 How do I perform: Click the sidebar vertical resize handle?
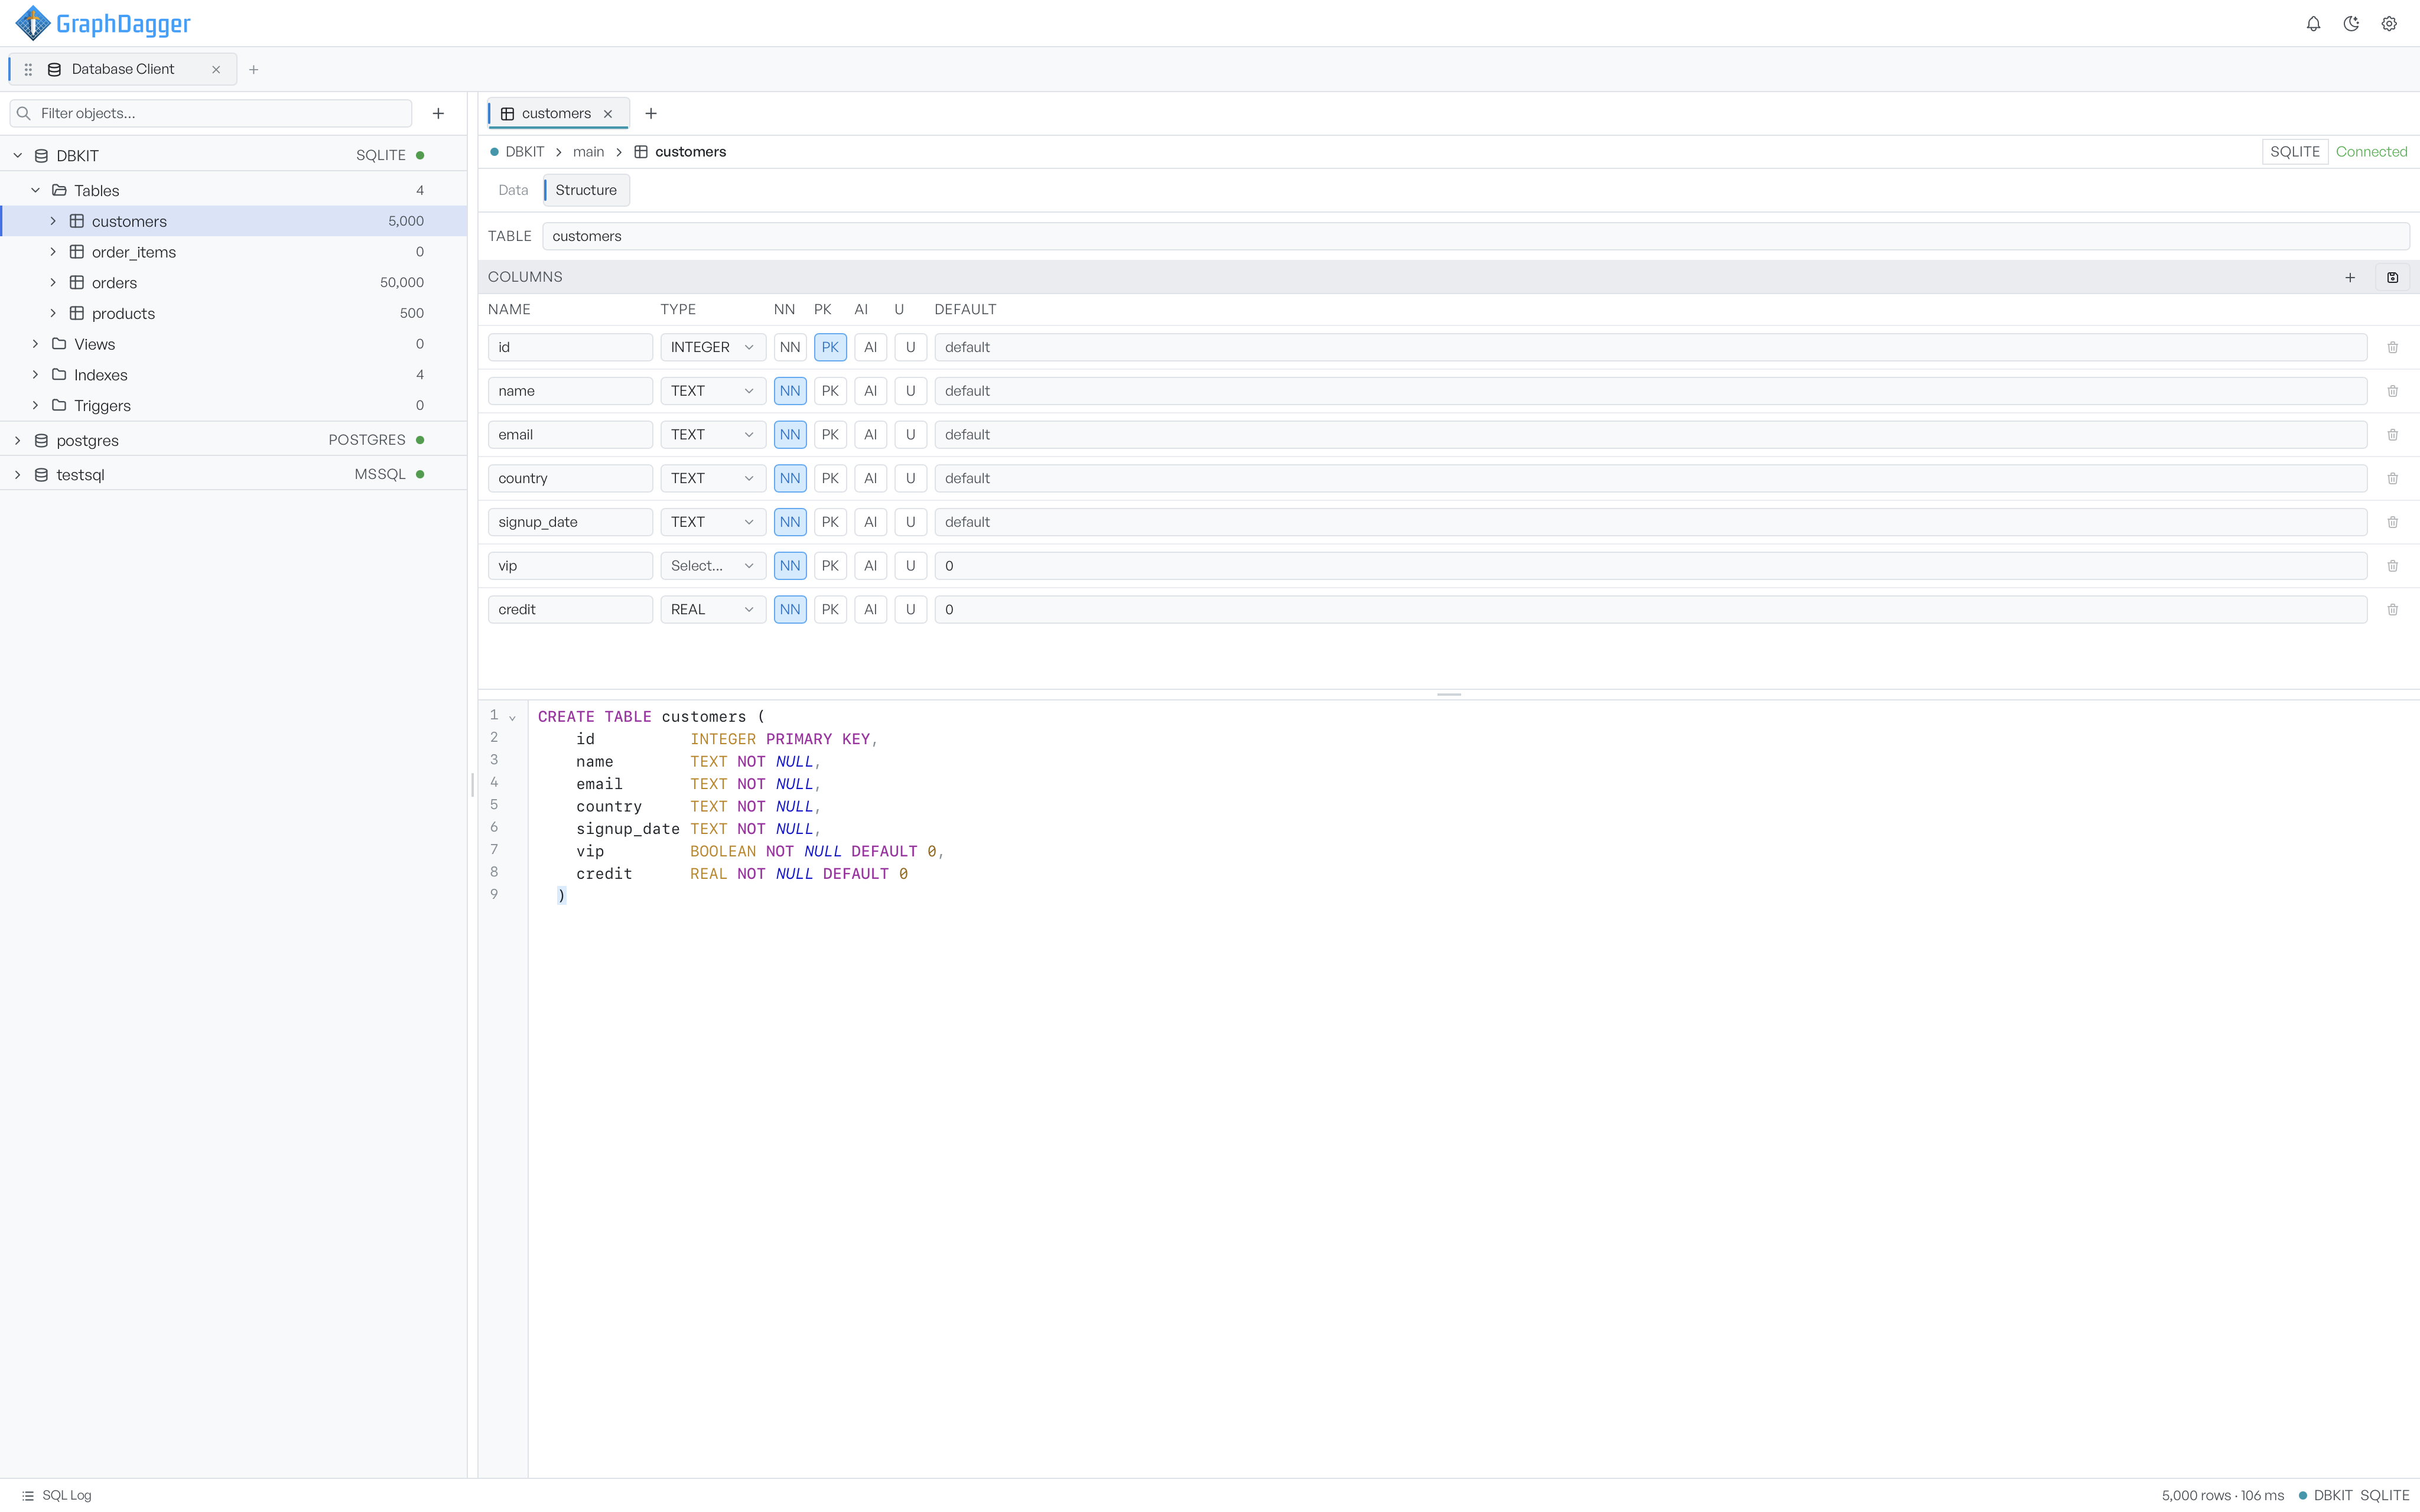pyautogui.click(x=472, y=785)
